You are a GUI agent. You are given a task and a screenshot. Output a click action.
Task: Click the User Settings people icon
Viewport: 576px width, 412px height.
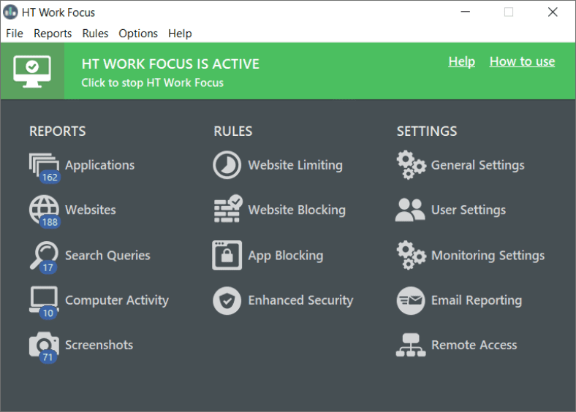(x=410, y=210)
